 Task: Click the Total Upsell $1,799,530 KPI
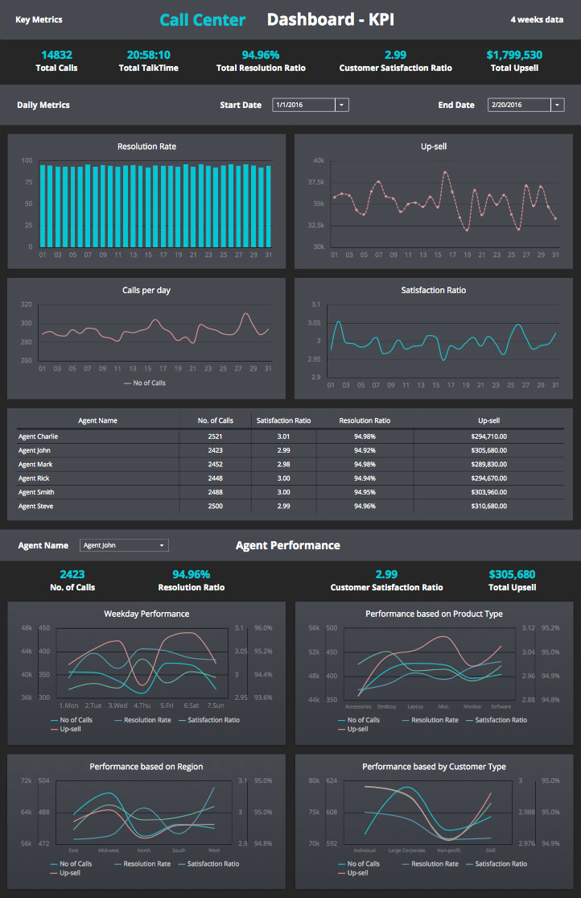(x=514, y=60)
